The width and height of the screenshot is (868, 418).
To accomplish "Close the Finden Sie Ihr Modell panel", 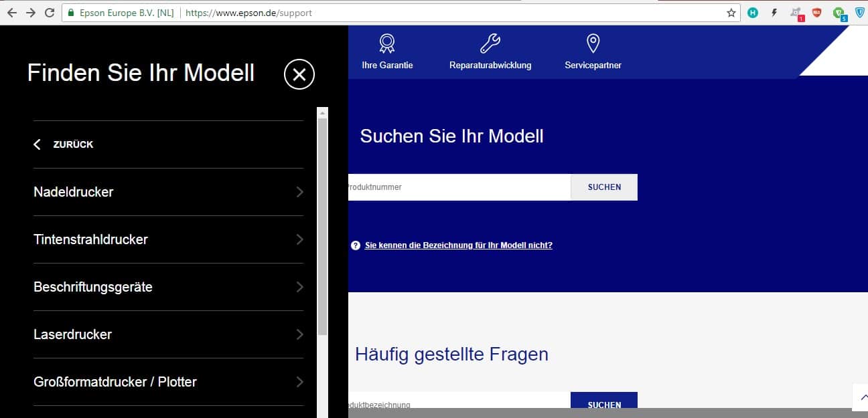I will (x=299, y=74).
